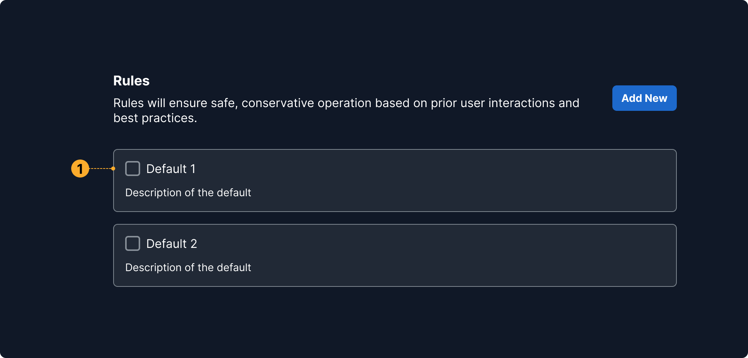Click Add New in the top right

click(x=644, y=98)
